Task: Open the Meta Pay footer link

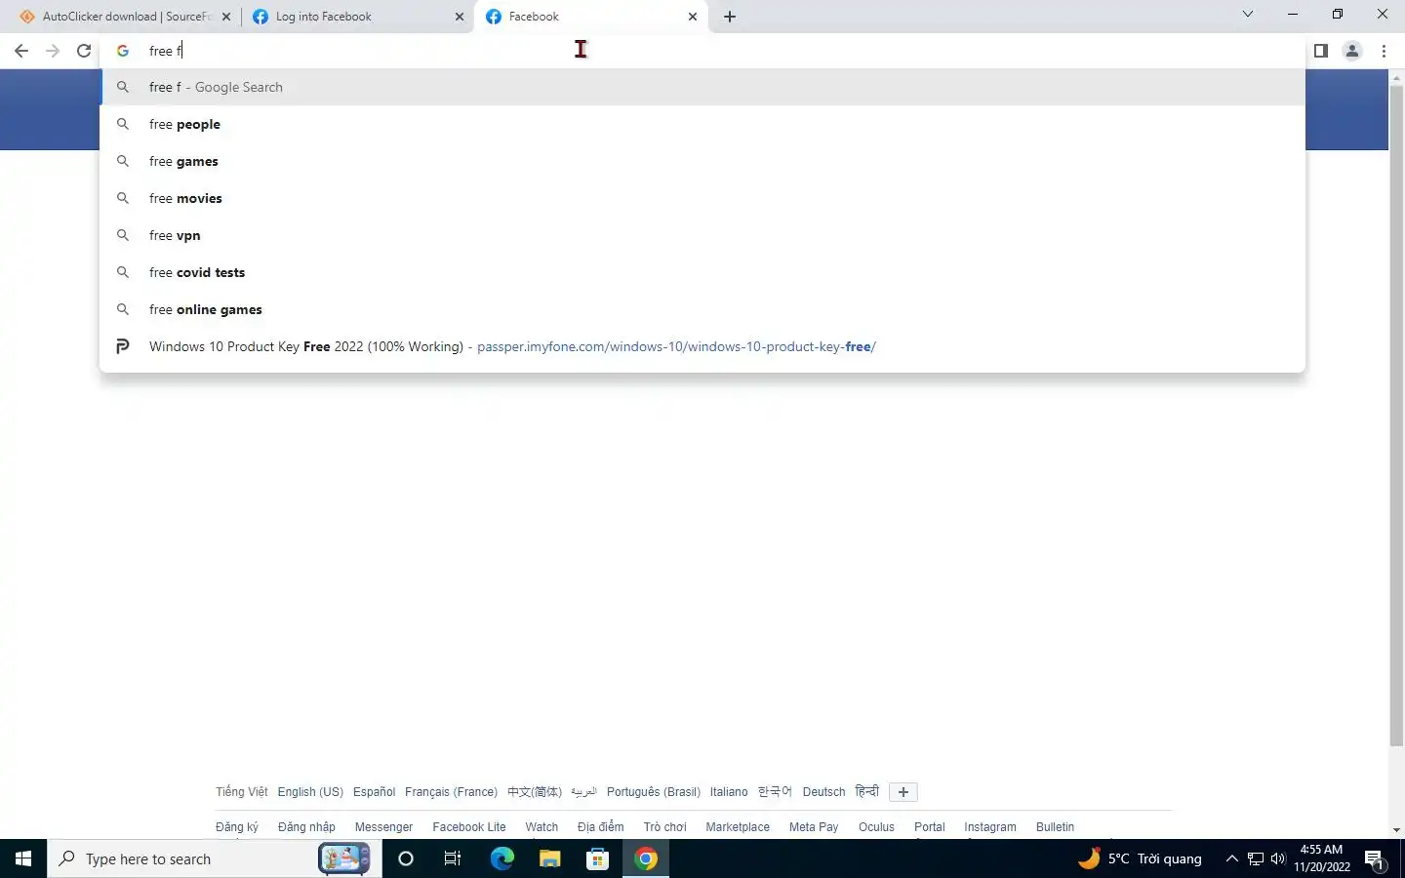Action: coord(814,827)
